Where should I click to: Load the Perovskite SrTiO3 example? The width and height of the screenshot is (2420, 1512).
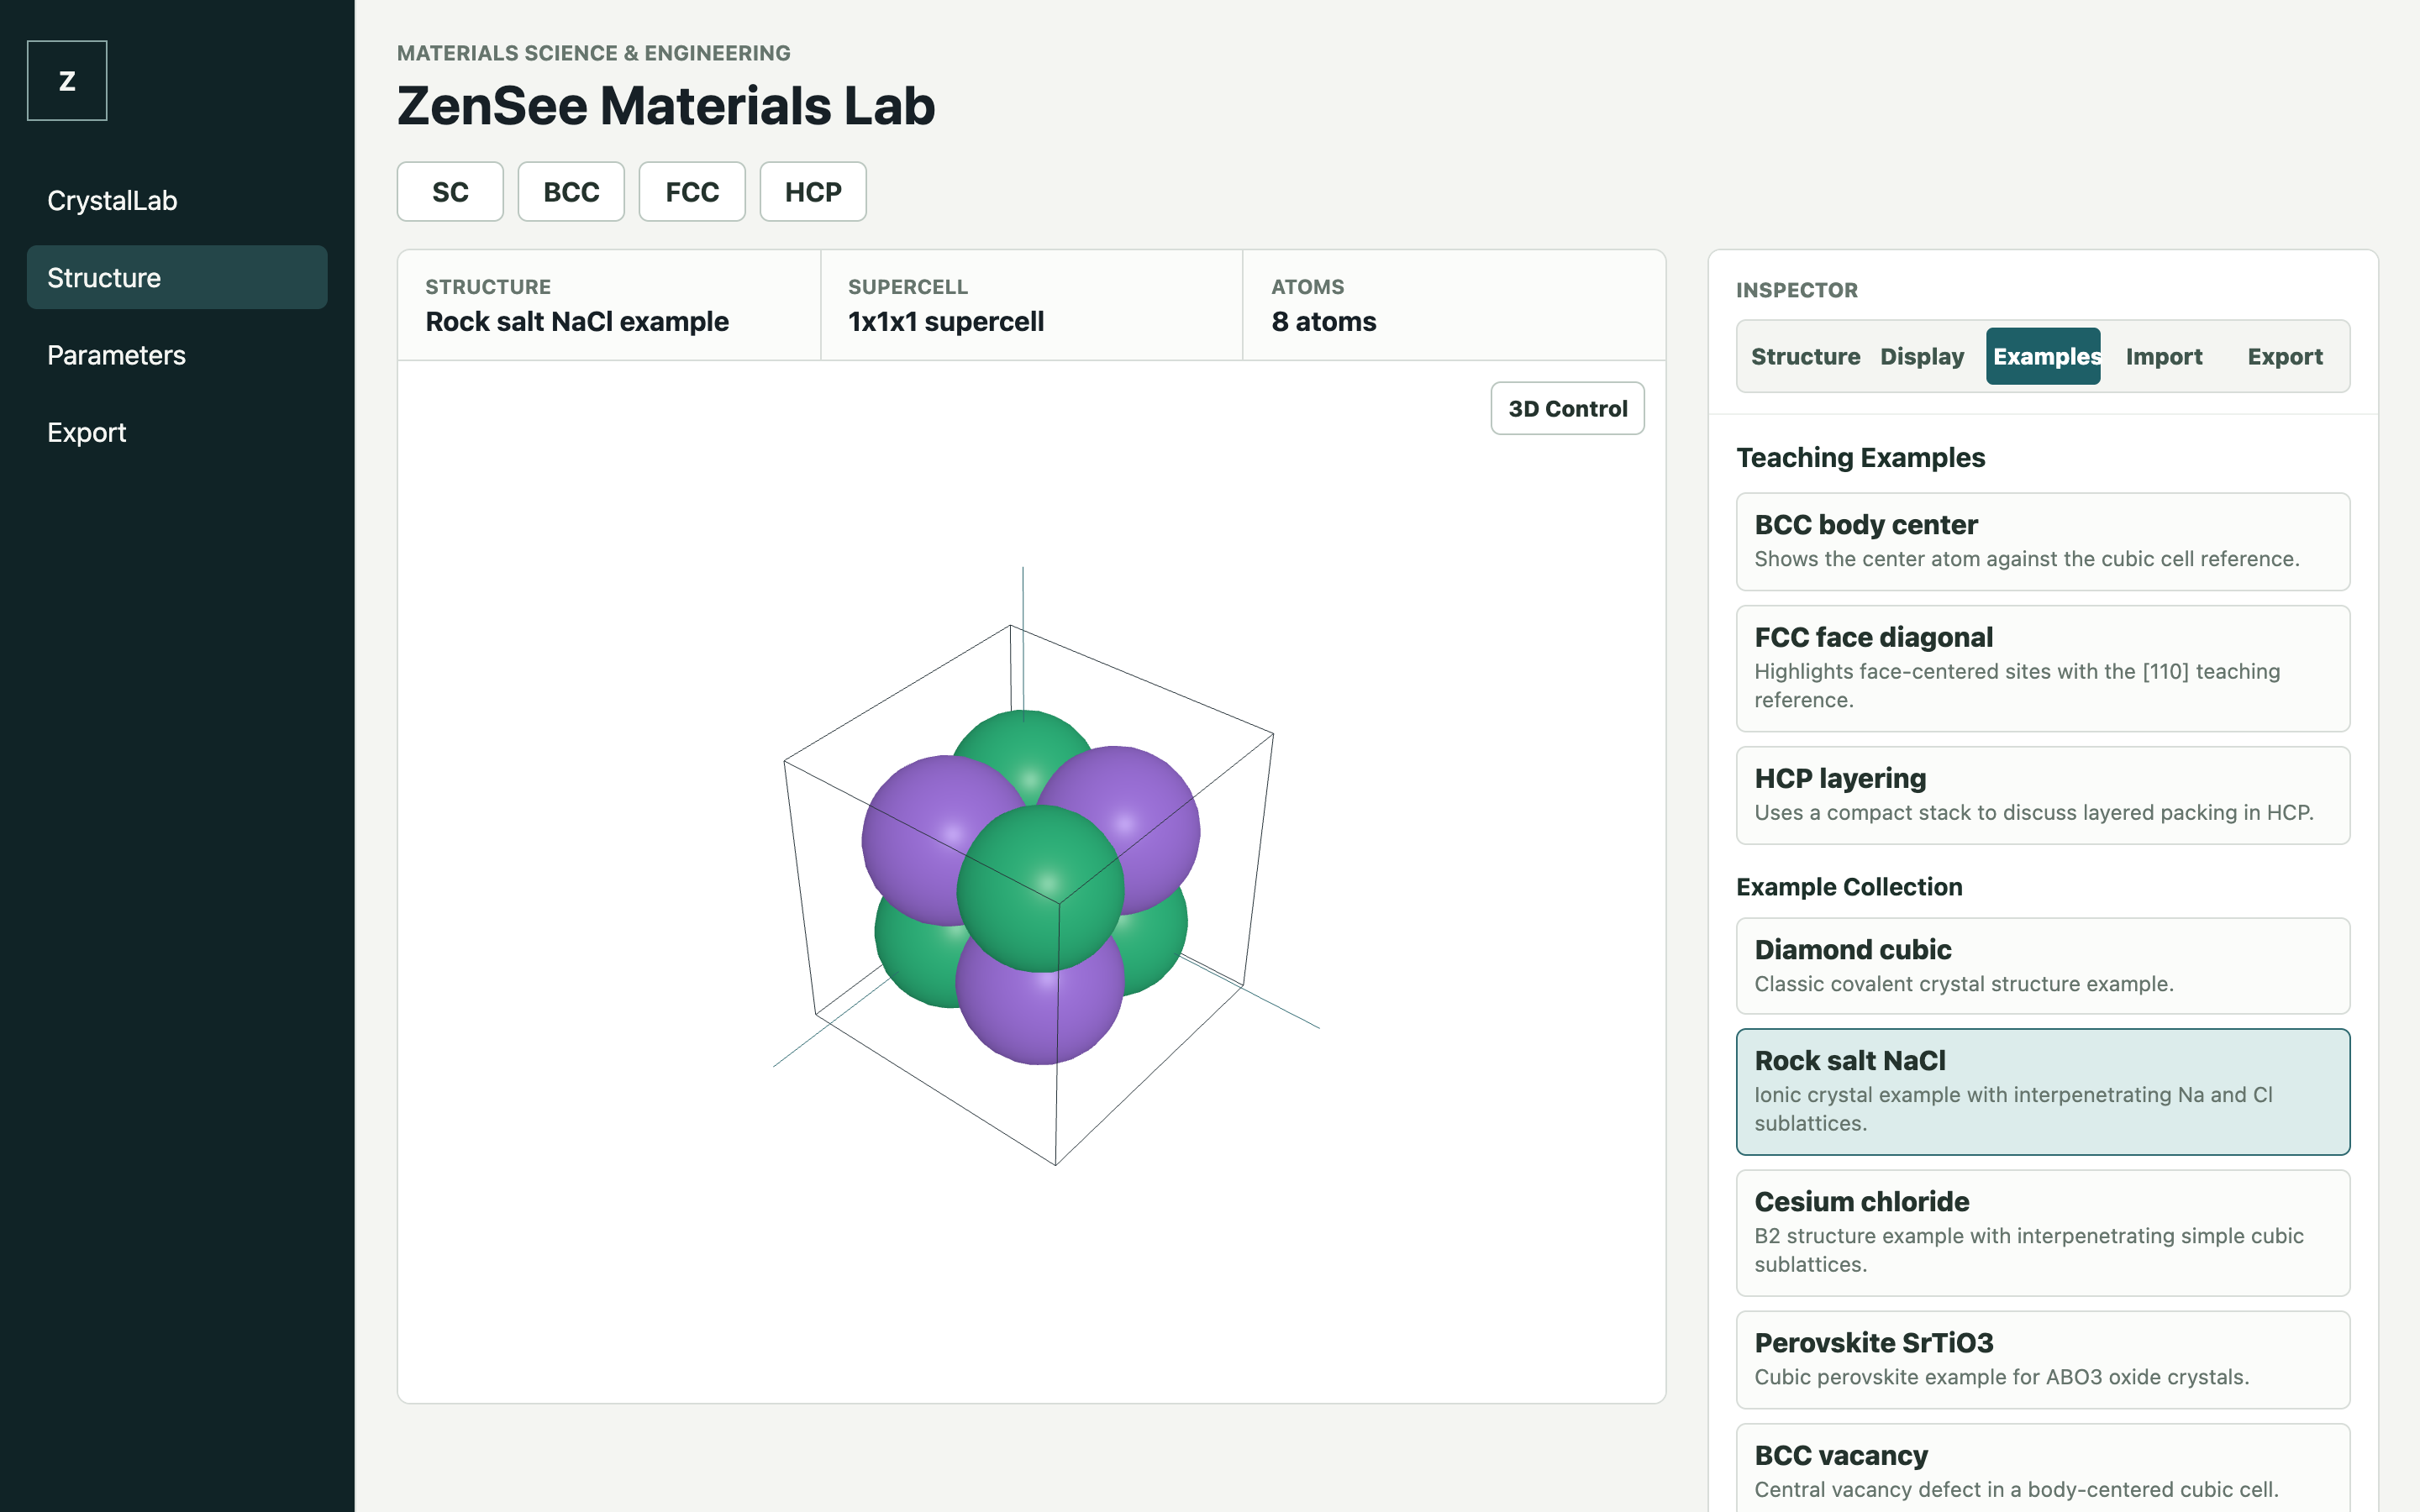pos(2043,1360)
